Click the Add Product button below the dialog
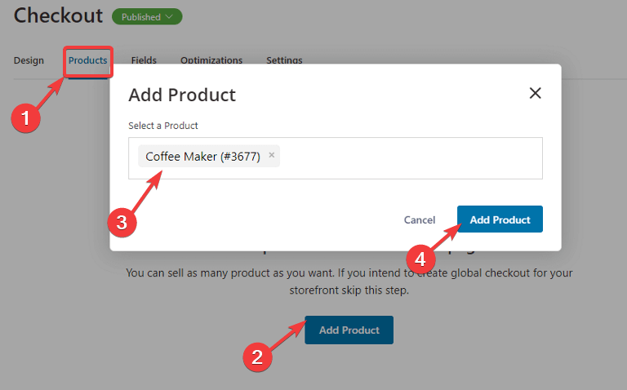Viewport: 627px width, 390px height. pyautogui.click(x=349, y=330)
